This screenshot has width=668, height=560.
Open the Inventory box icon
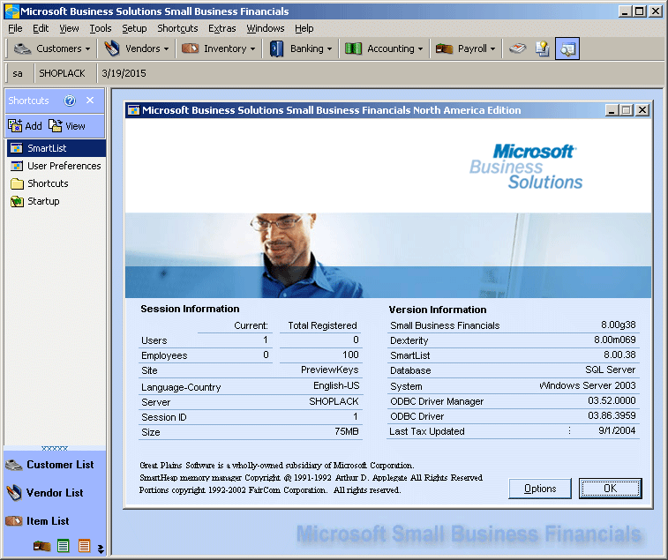190,49
